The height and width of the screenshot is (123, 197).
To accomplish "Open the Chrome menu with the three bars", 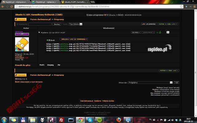I will click(x=195, y=7).
